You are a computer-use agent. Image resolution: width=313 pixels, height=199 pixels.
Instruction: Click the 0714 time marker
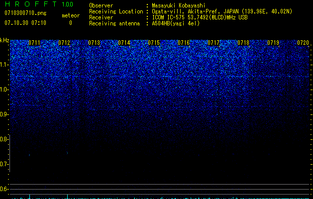[x=124, y=43]
